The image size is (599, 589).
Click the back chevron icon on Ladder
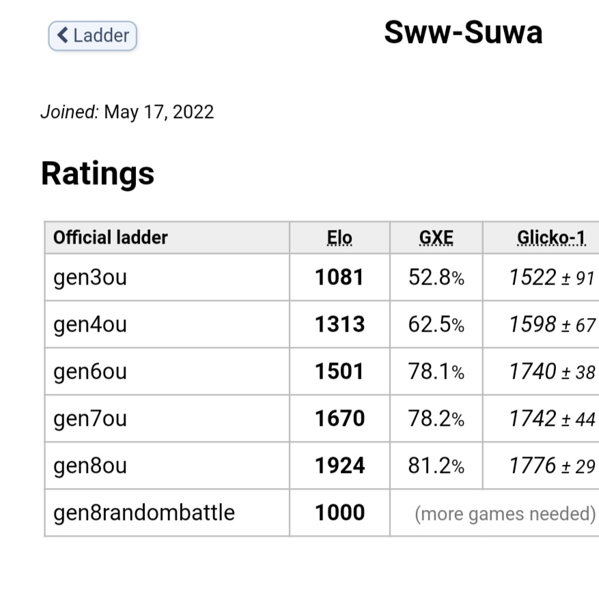63,35
